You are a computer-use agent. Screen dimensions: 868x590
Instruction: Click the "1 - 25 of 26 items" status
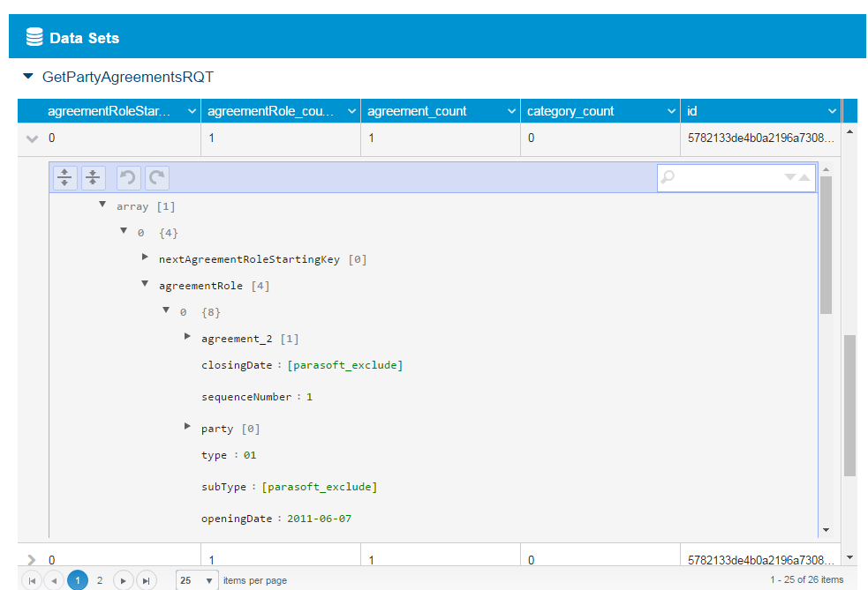(806, 579)
